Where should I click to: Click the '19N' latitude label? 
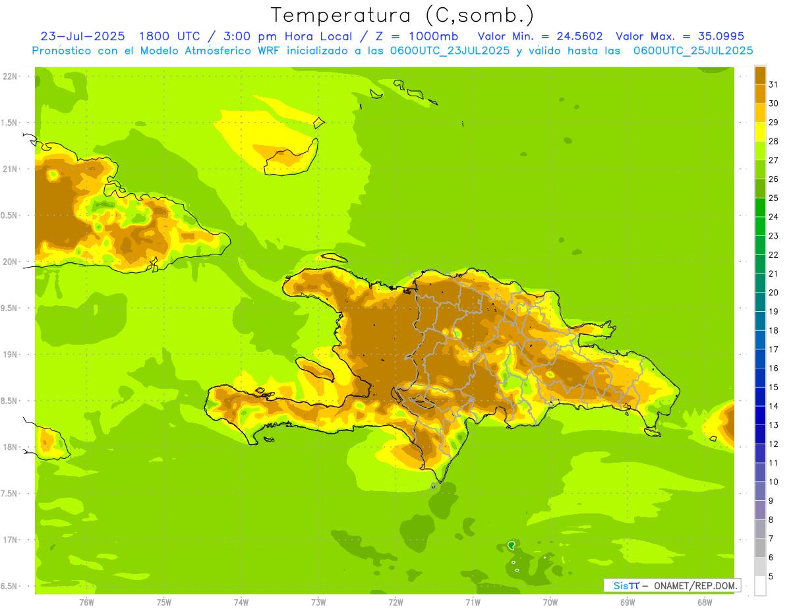click(9, 355)
